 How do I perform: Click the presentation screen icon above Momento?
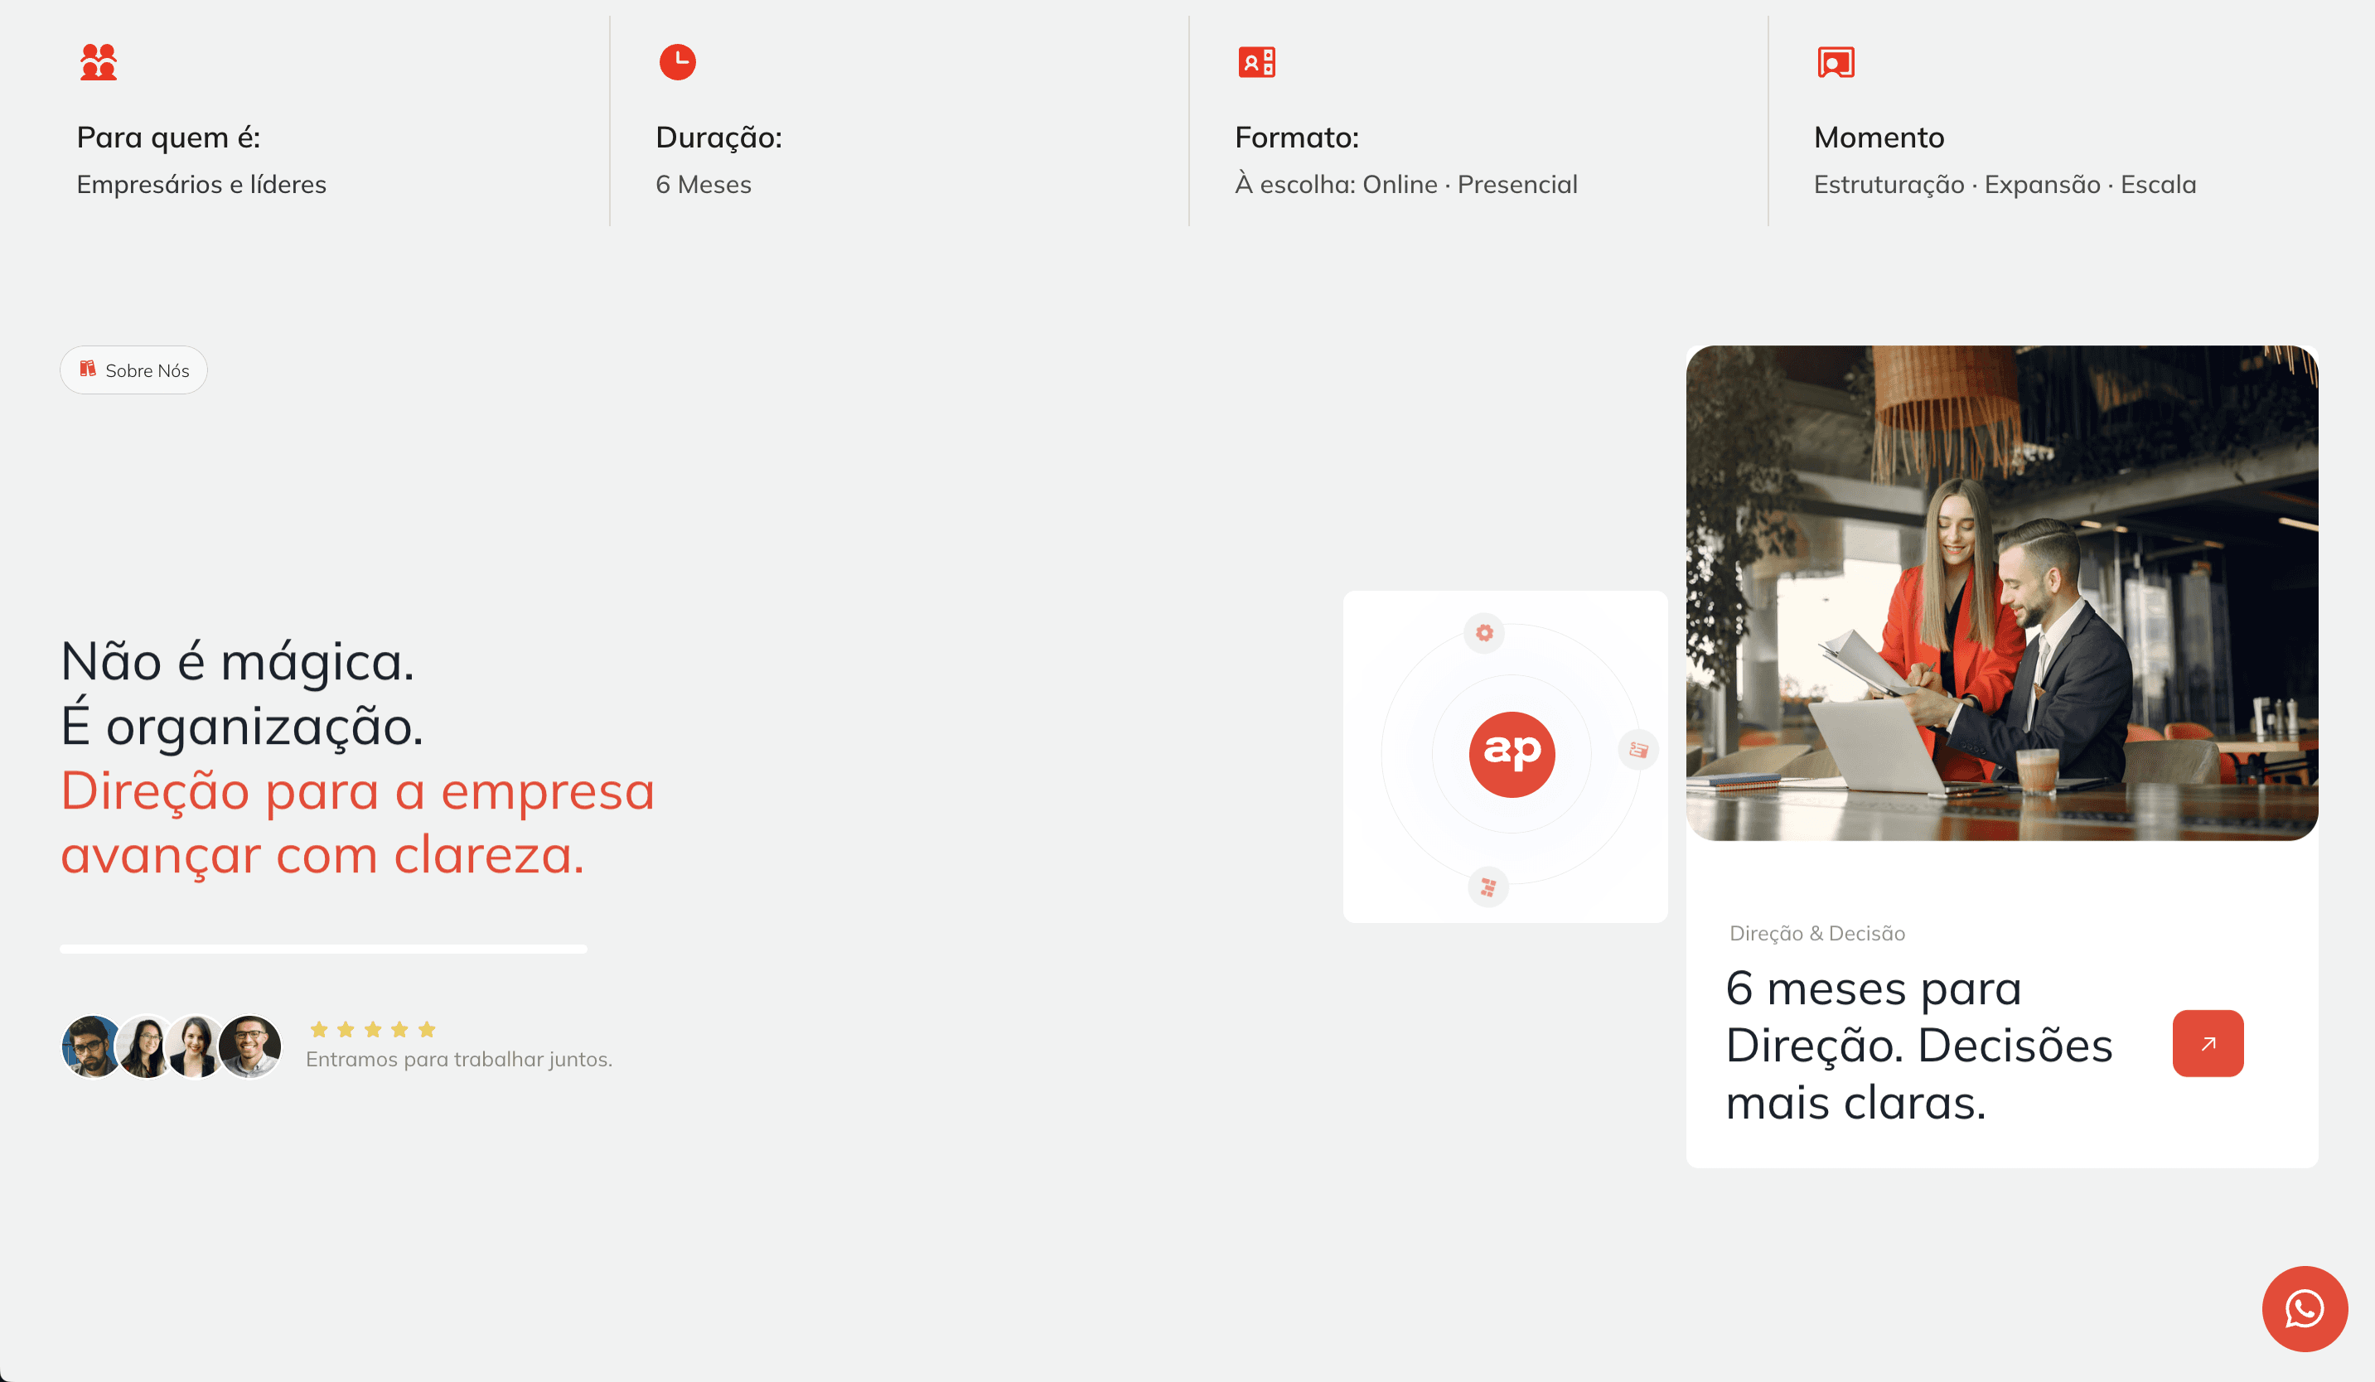click(1835, 62)
